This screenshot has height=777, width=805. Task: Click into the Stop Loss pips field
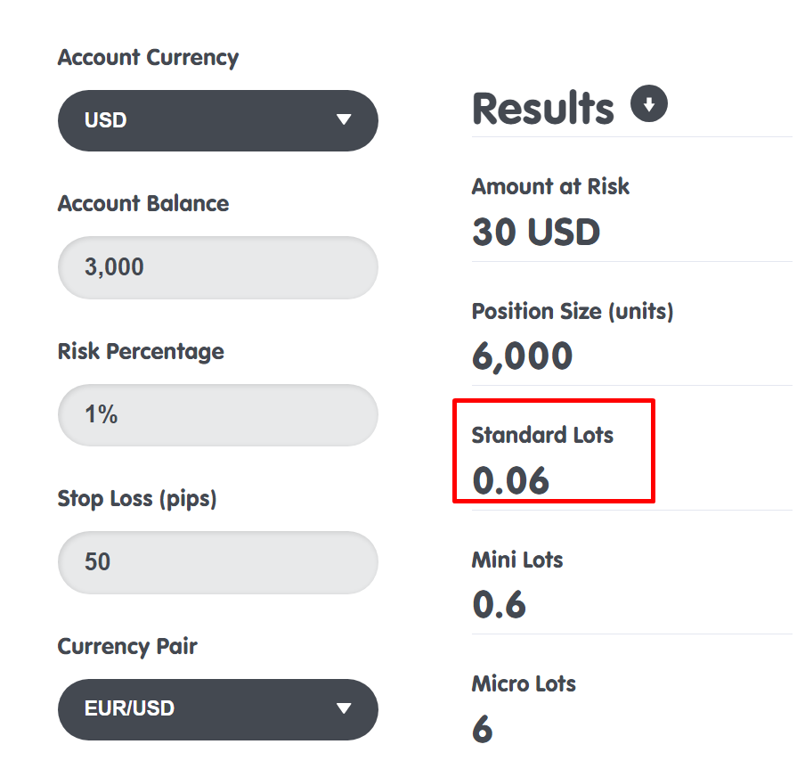(x=217, y=562)
